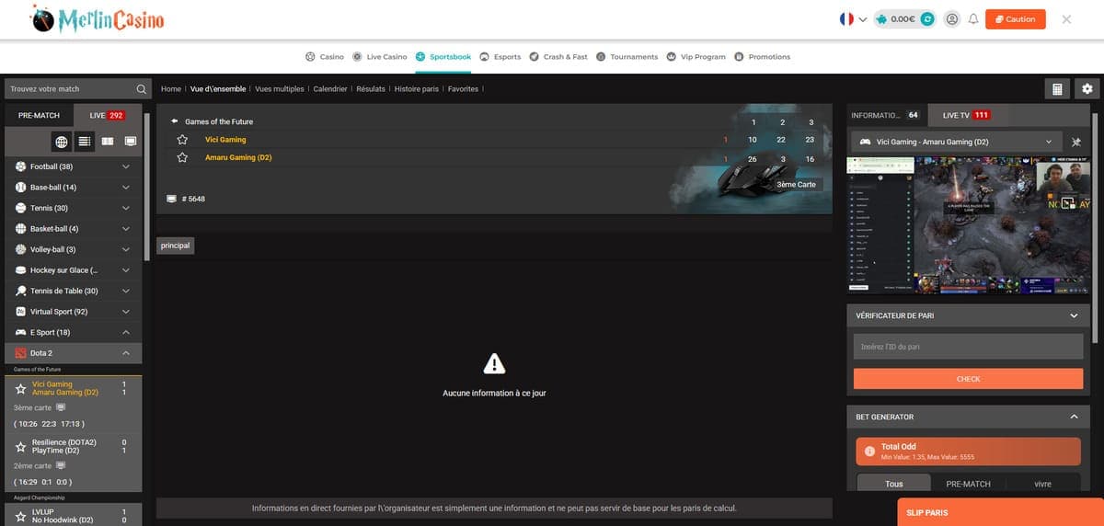This screenshot has width=1104, height=526.
Task: Open the SLIP PARIS bet slip
Action: point(1000,512)
